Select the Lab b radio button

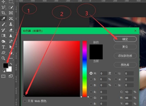pos(116,85)
